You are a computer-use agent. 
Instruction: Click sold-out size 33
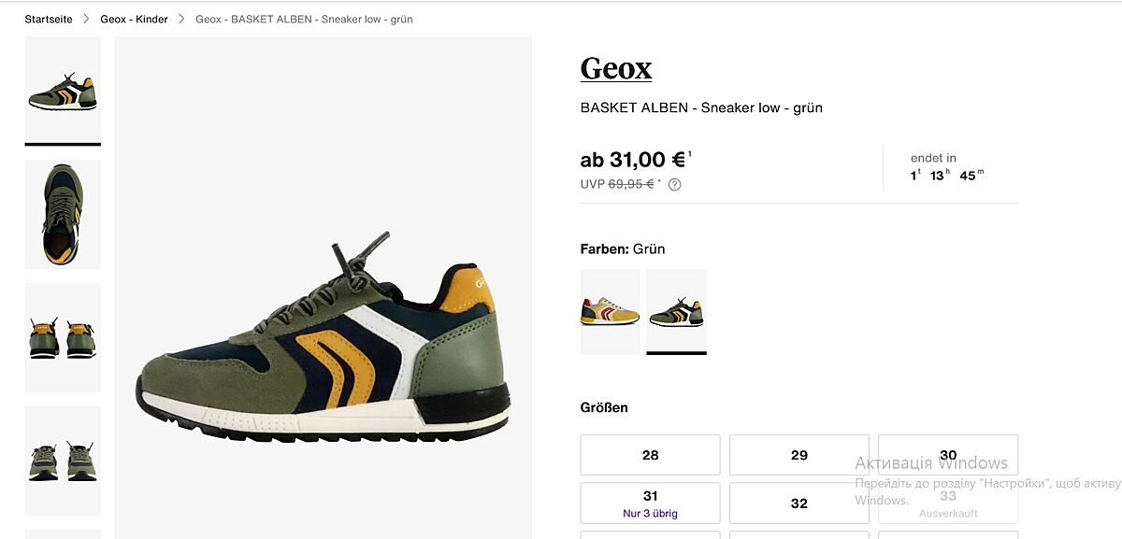coord(947,503)
